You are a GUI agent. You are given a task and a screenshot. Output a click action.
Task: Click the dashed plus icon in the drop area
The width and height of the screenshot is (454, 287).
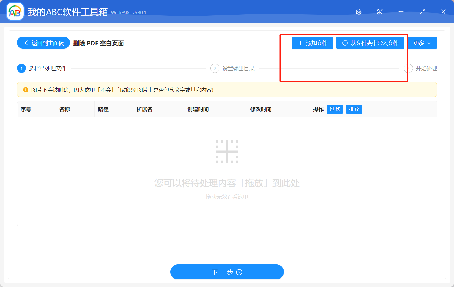point(227,151)
